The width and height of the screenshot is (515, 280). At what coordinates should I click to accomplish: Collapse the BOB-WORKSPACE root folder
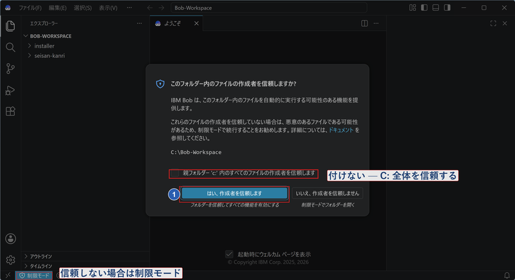coord(26,36)
